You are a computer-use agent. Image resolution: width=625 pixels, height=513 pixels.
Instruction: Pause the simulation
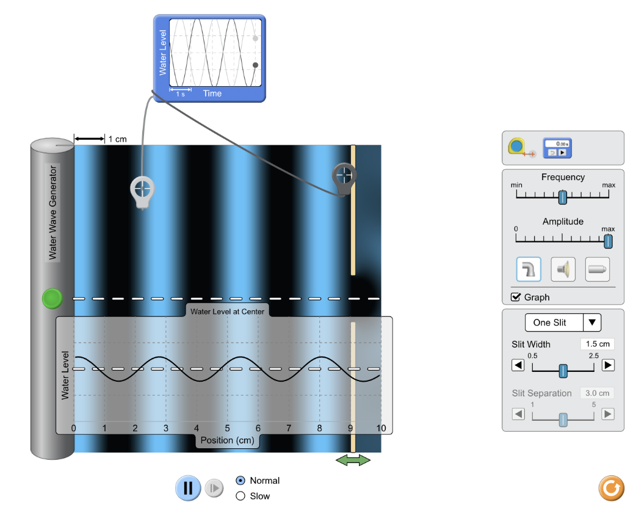pyautogui.click(x=187, y=488)
